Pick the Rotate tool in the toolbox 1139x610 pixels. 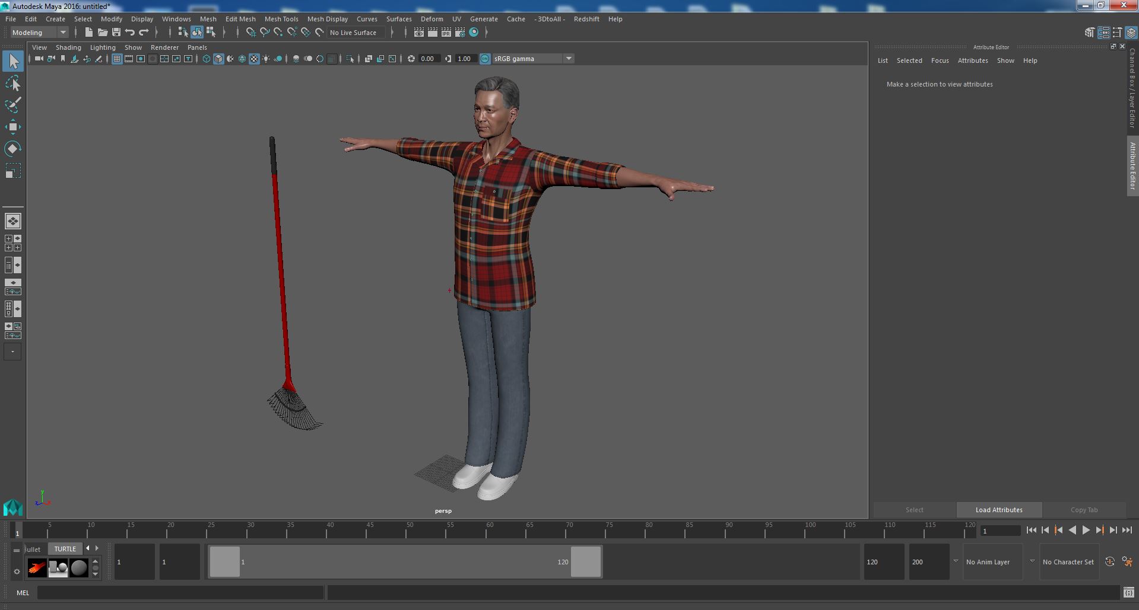[x=13, y=149]
